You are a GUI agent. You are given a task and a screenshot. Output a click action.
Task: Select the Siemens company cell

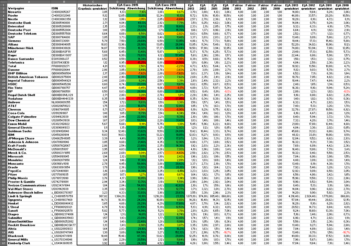(x=29, y=41)
